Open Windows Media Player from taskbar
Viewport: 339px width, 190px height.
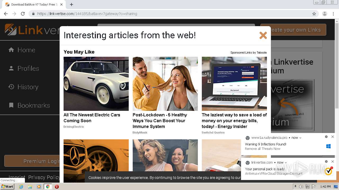[39, 187]
